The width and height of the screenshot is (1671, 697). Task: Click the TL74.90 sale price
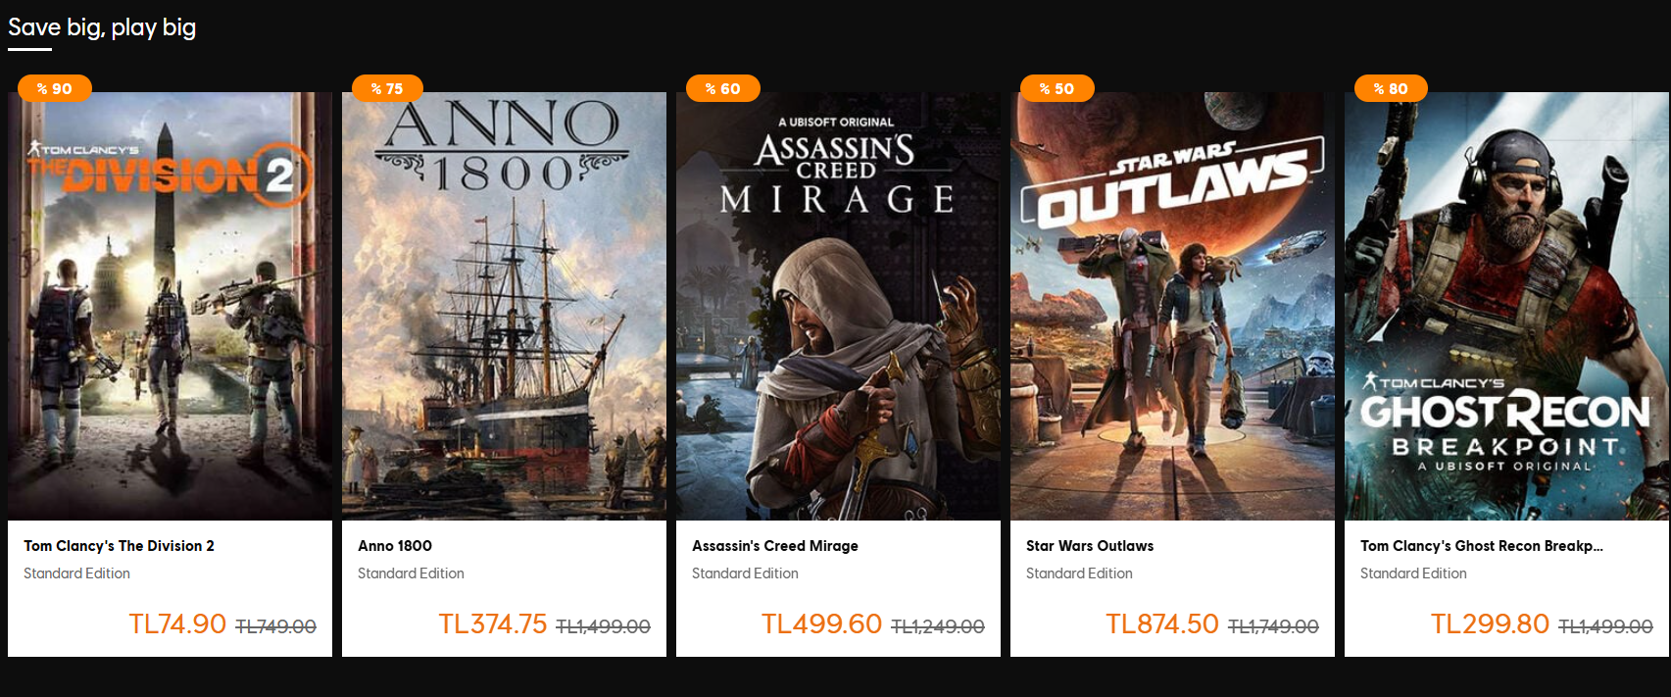point(177,624)
